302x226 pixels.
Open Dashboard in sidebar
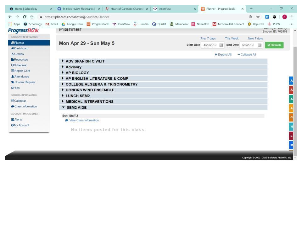pyautogui.click(x=20, y=48)
